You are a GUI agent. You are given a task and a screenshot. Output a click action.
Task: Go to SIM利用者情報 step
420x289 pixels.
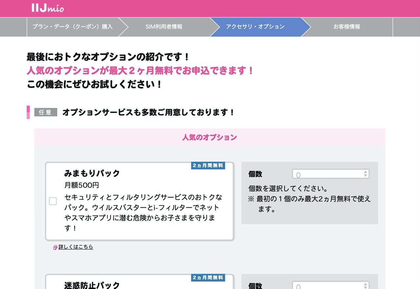click(164, 27)
